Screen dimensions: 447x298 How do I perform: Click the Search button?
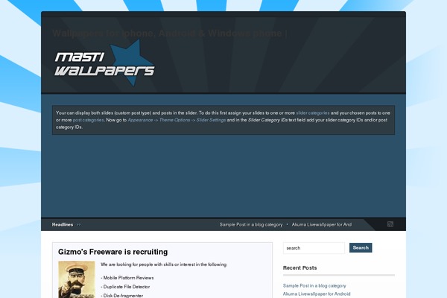[361, 248]
